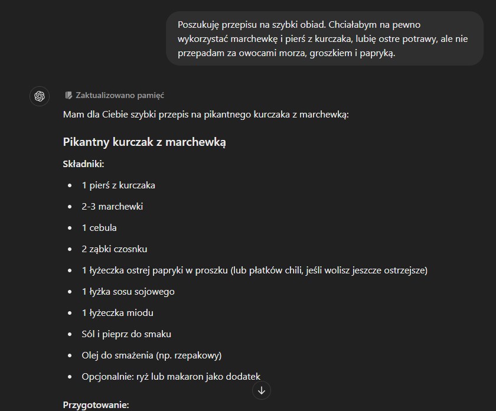The height and width of the screenshot is (411, 496).
Task: Click the intro sentence 'Mam dla Ciebie szybki przepis'
Action: 205,114
